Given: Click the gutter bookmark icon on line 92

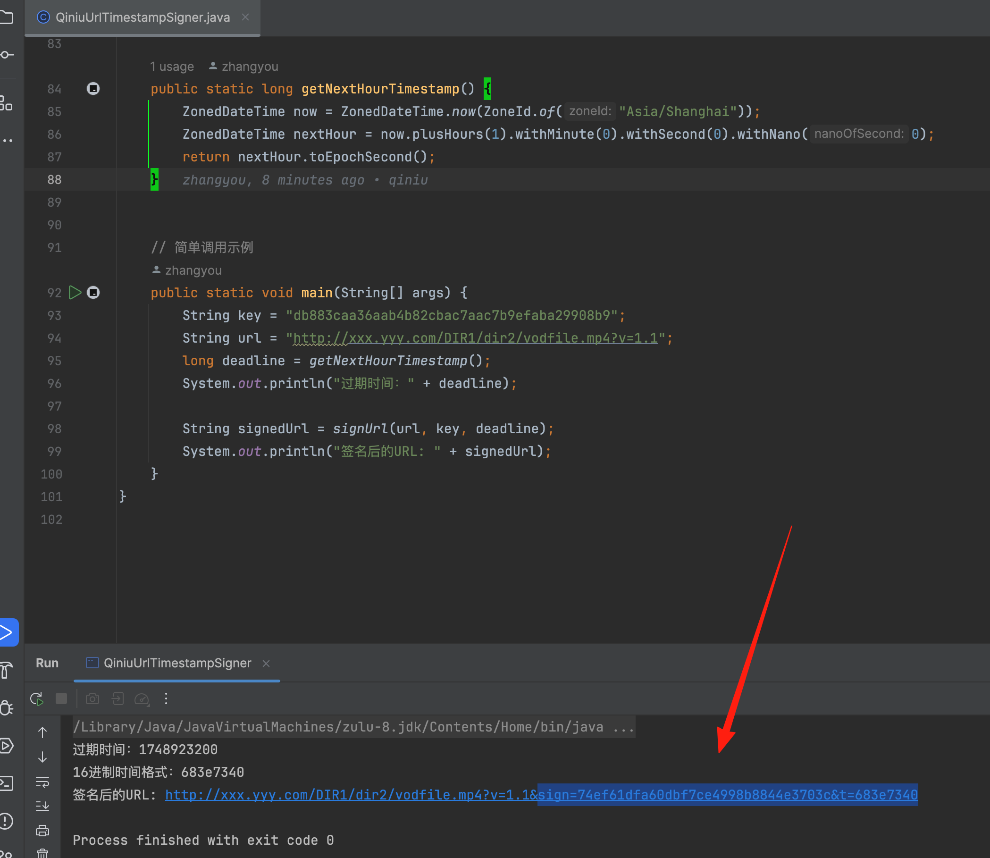Looking at the screenshot, I should pos(93,293).
